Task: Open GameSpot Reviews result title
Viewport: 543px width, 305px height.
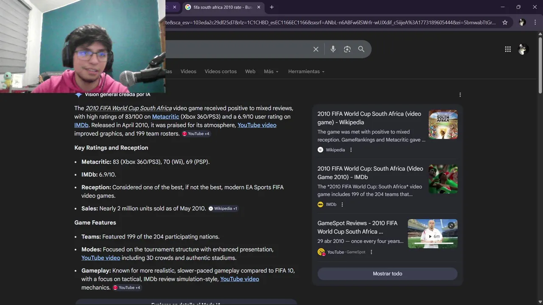Action: coord(357,227)
